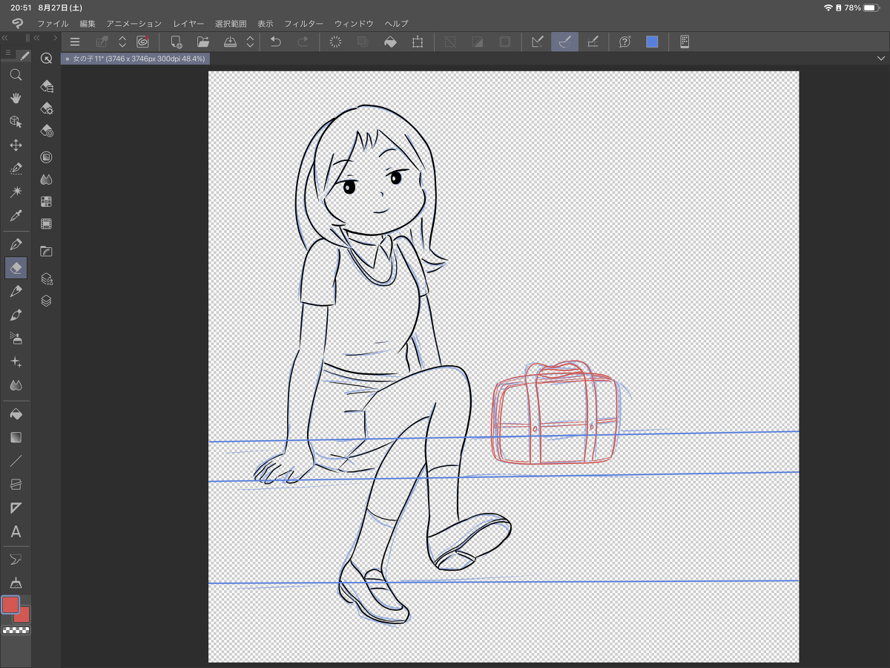The width and height of the screenshot is (890, 668).
Task: Open the アニメーション menu
Action: [x=133, y=24]
